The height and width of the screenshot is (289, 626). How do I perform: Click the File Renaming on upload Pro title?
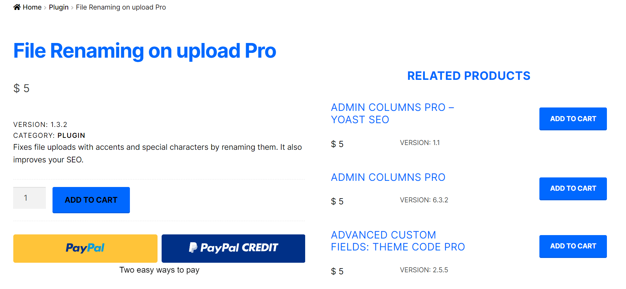coord(145,51)
